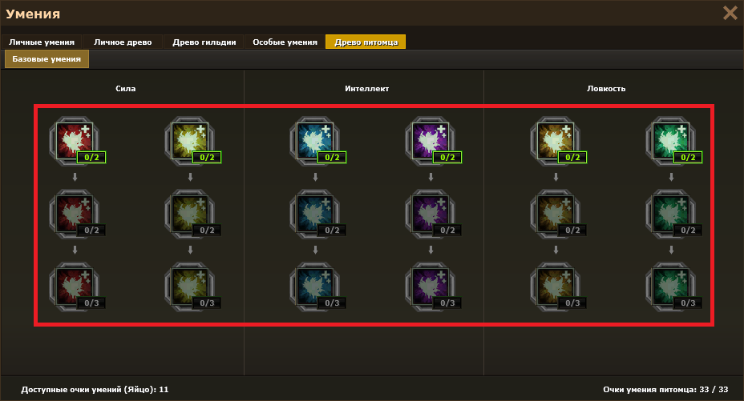Image resolution: width=744 pixels, height=401 pixels.
Task: Click the middle-row blue skill icon
Action: pos(315,214)
